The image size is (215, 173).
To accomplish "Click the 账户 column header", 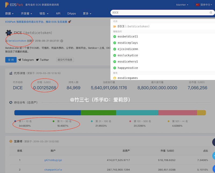I will coord(53,151).
